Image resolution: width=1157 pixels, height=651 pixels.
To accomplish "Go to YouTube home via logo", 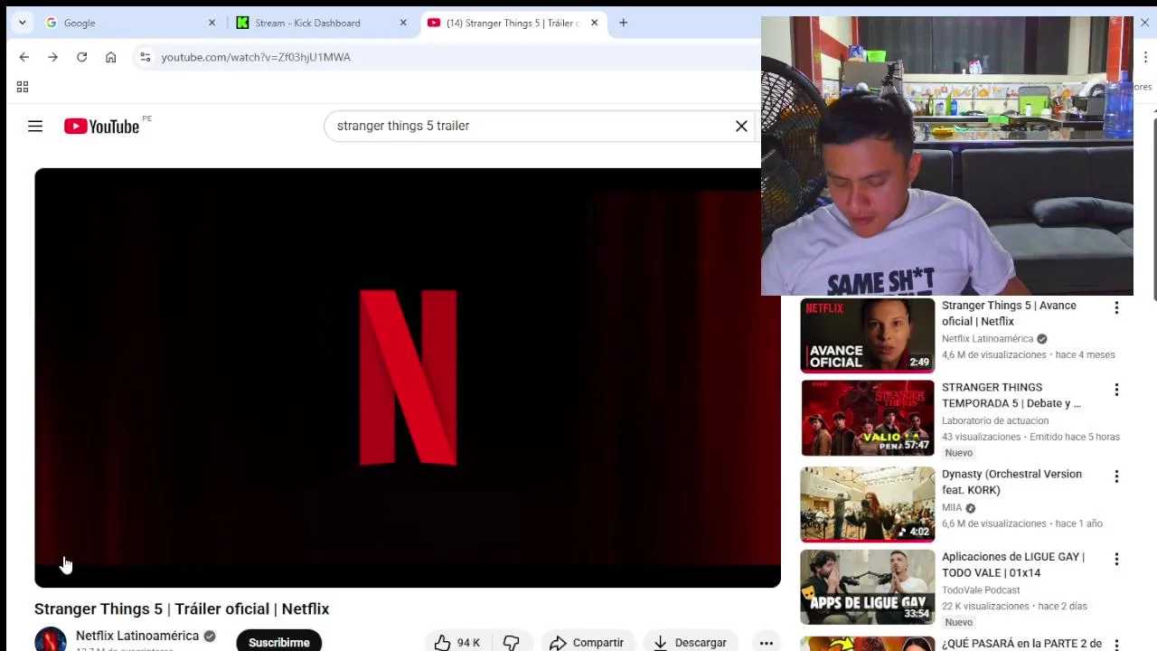I will click(101, 127).
